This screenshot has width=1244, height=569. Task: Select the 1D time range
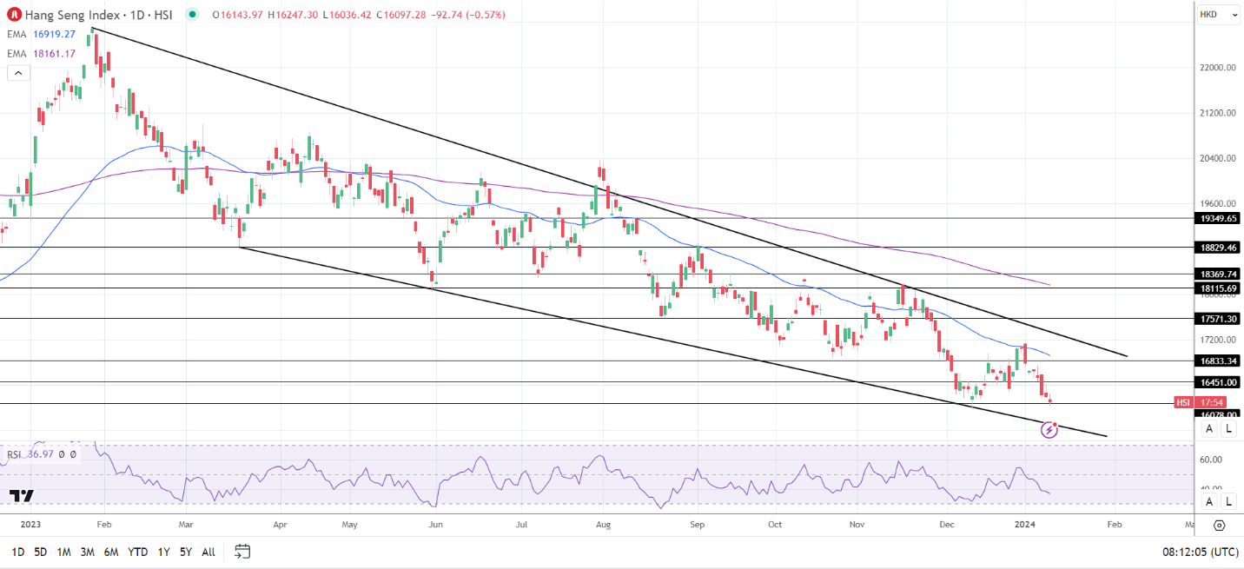pos(17,552)
